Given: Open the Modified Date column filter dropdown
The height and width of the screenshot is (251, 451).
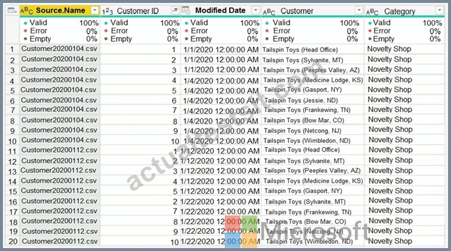Looking at the screenshot, I should (x=255, y=11).
